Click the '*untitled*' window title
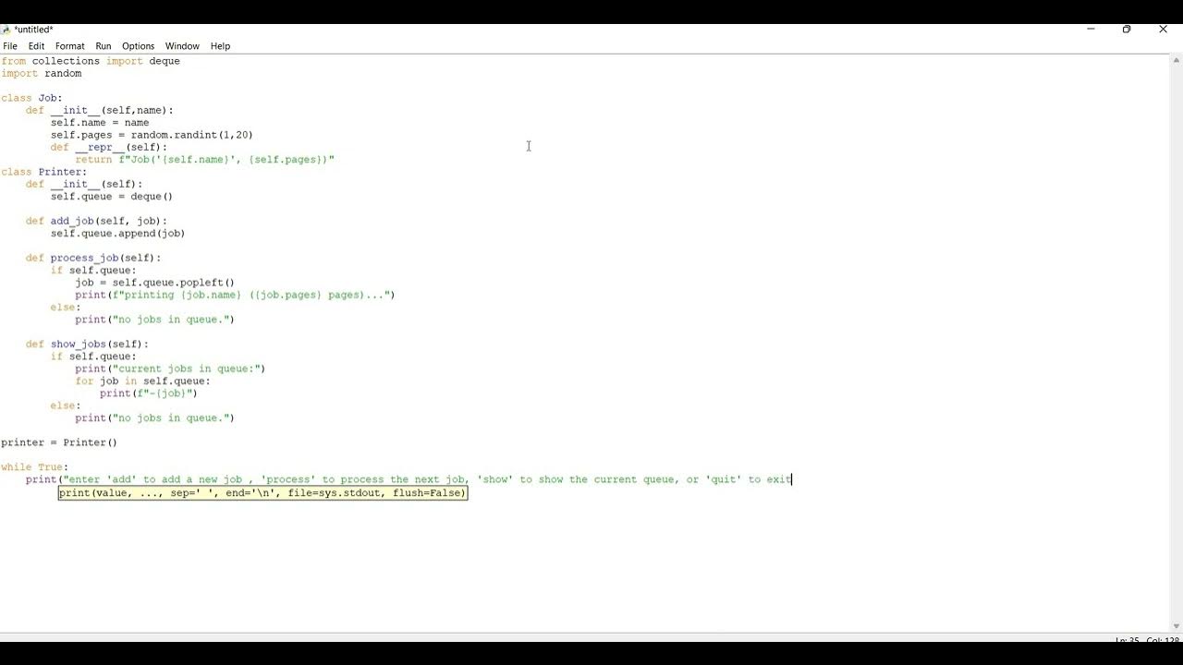The width and height of the screenshot is (1183, 665). tap(34, 30)
